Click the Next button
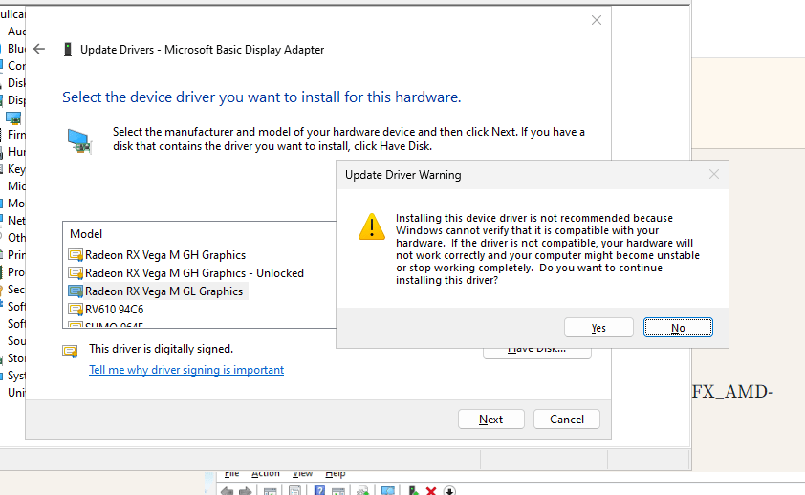 coord(490,420)
